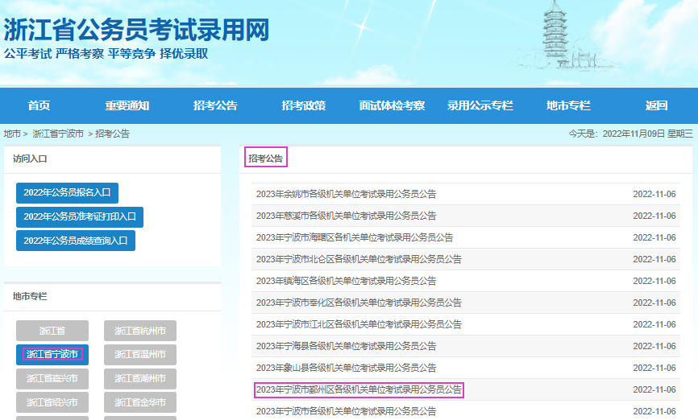698x420 pixels.
Task: Open the 首页 navigation menu item
Action: [39, 106]
